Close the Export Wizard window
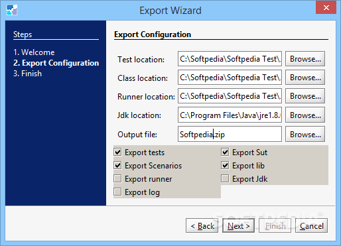This screenshot has height=246, width=341. (326, 8)
